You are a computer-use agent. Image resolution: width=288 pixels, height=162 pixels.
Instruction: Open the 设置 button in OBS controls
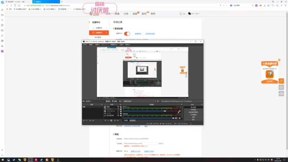tap(193, 117)
